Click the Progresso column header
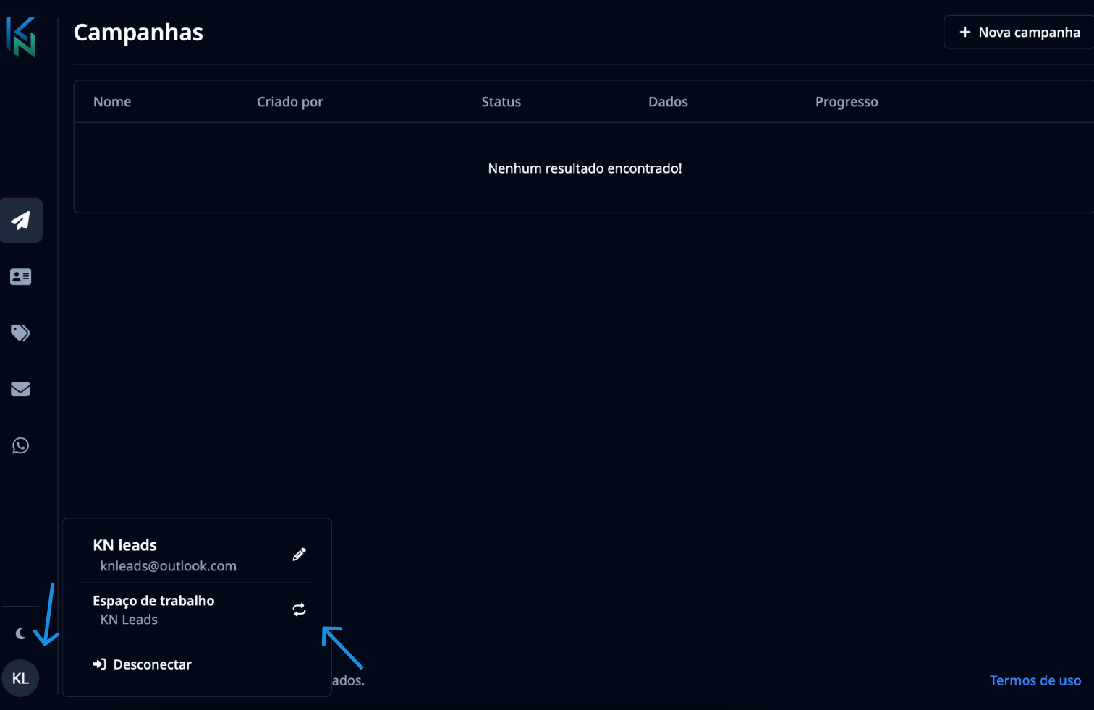1094x710 pixels. [x=847, y=102]
